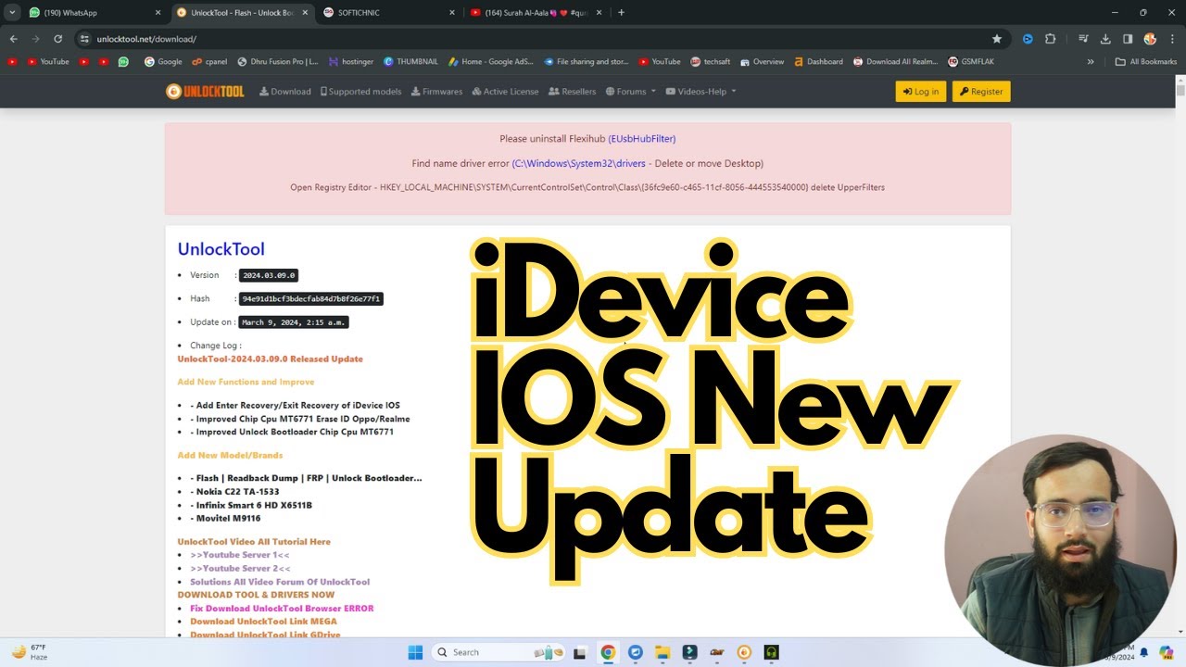
Task: Open File Explorer from taskbar
Action: click(x=662, y=652)
